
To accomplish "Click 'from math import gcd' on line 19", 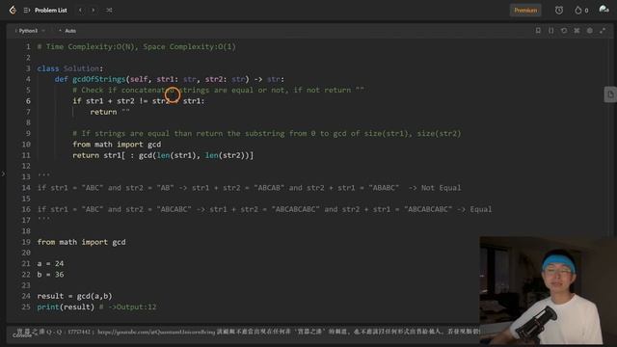I will (x=81, y=242).
